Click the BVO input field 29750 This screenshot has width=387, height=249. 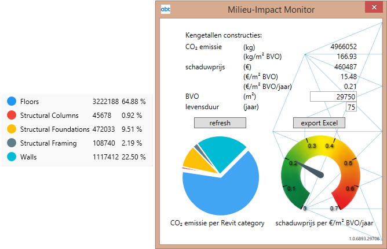[x=333, y=96]
